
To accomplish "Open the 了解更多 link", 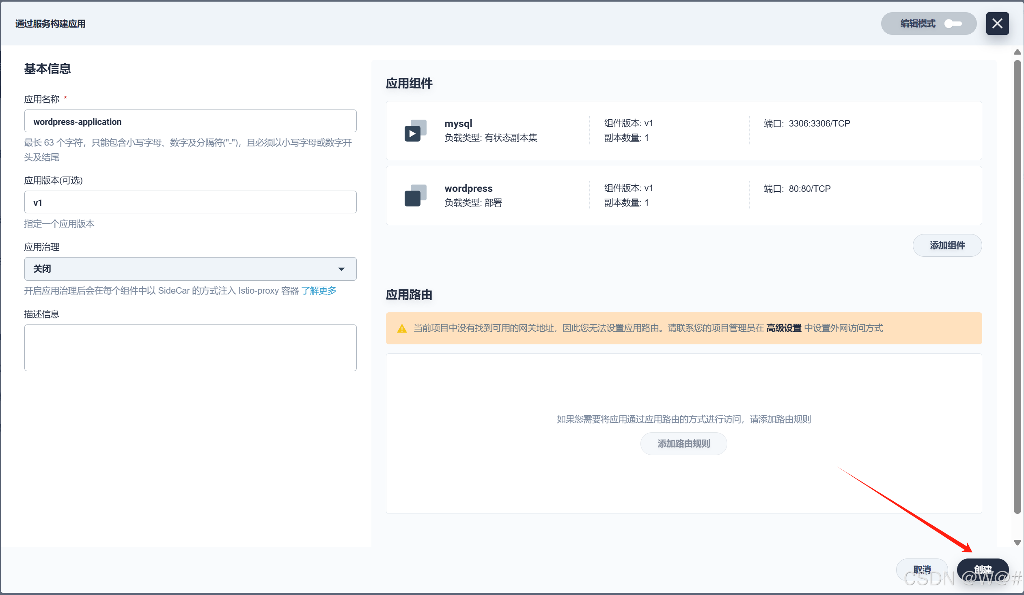I will tap(319, 291).
